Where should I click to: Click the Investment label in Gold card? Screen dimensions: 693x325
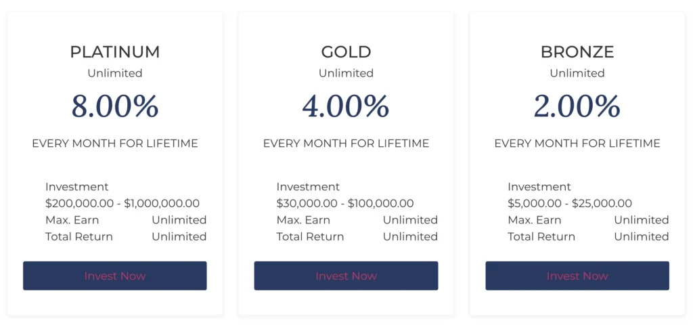(x=308, y=187)
